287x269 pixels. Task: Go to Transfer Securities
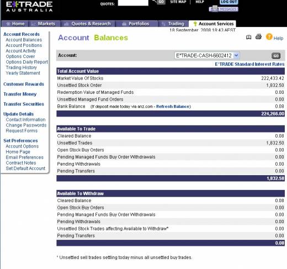pos(24,104)
